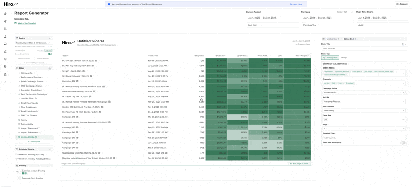Open the inbox tray sidebar icon

coord(5,44)
